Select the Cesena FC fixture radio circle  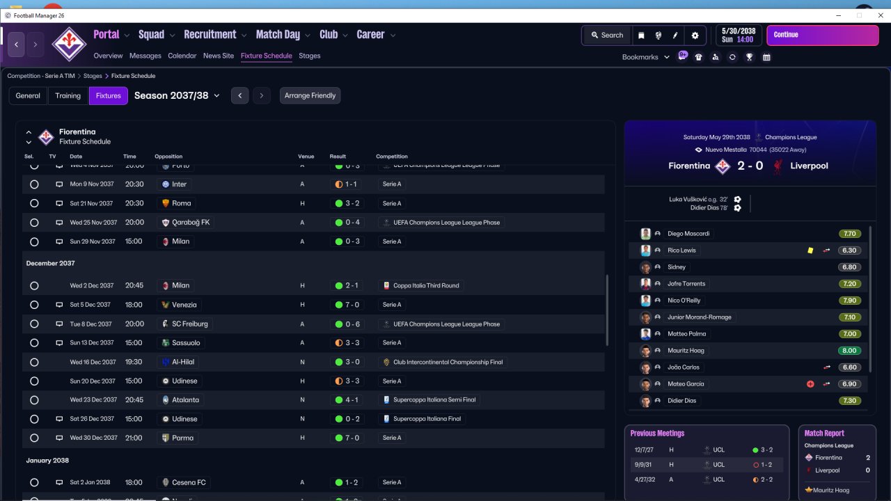[x=34, y=482]
